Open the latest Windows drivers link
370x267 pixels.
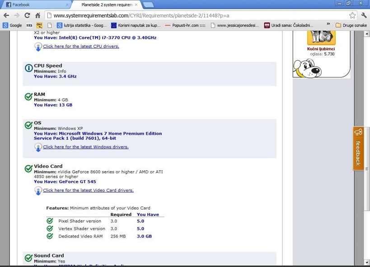[x=85, y=147]
